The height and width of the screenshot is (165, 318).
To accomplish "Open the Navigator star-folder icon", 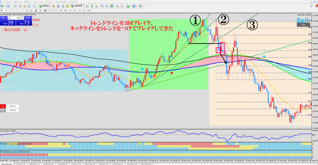I will coord(25,6).
